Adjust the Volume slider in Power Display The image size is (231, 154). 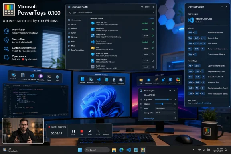click(x=164, y=104)
